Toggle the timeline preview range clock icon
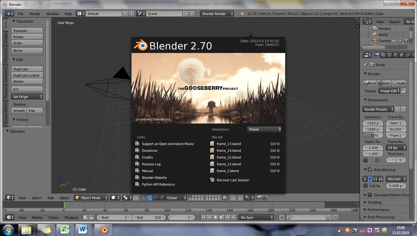Screen dimensions: 417x236 86,217
